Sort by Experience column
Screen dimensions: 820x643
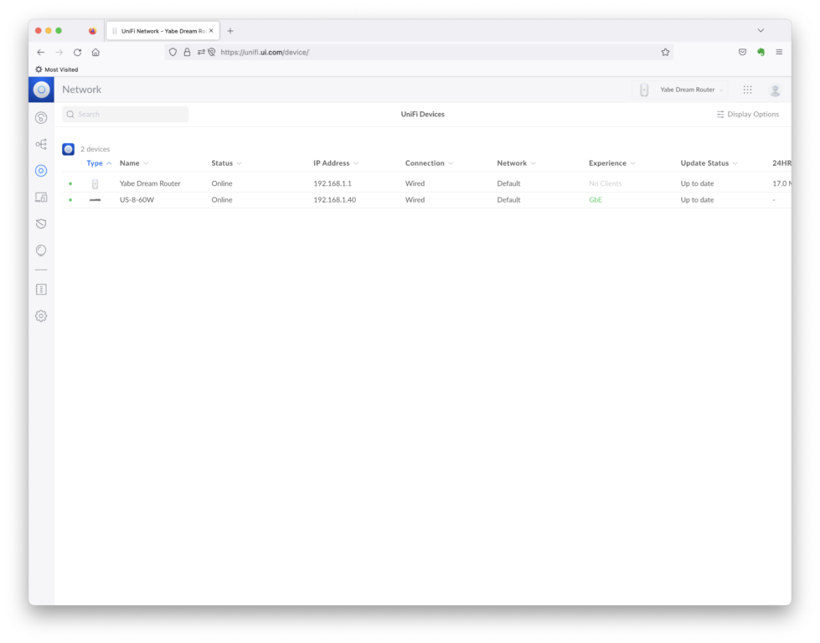coord(612,163)
